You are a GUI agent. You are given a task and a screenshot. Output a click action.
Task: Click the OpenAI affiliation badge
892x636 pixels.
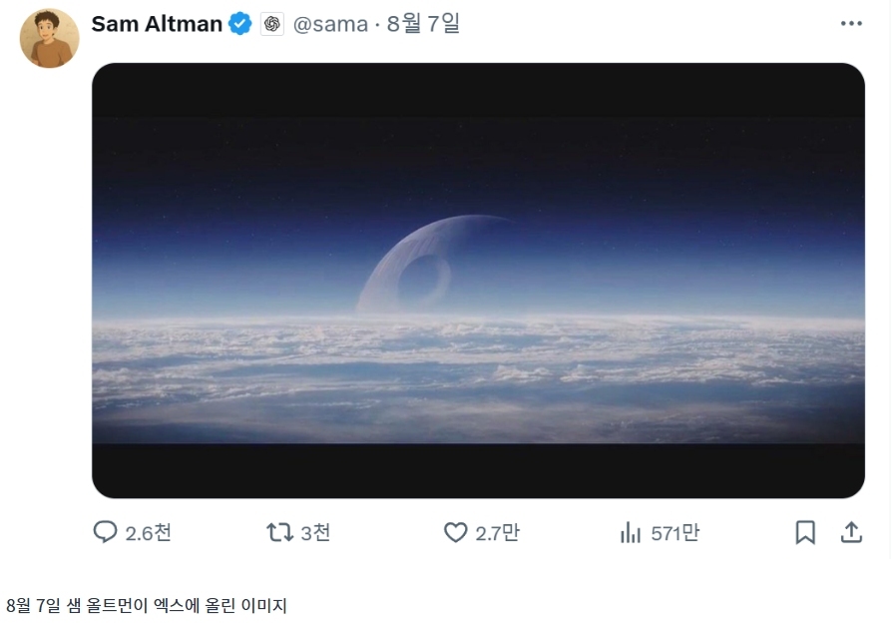tap(272, 24)
